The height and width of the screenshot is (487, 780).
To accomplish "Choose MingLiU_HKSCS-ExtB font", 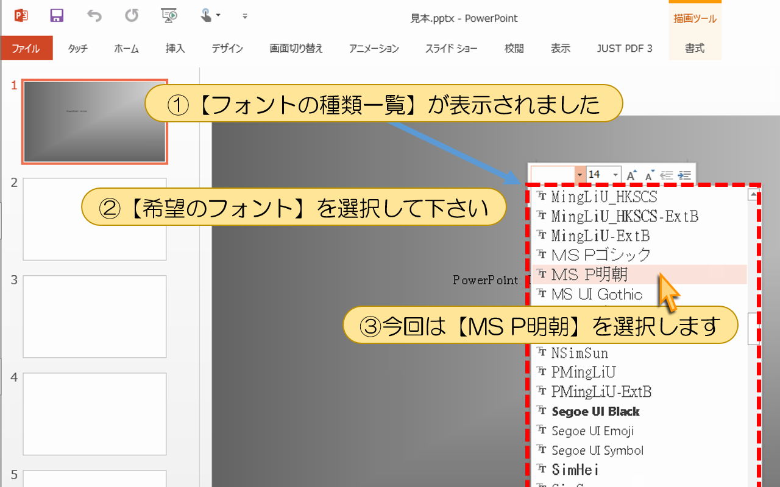I will tap(639, 216).
